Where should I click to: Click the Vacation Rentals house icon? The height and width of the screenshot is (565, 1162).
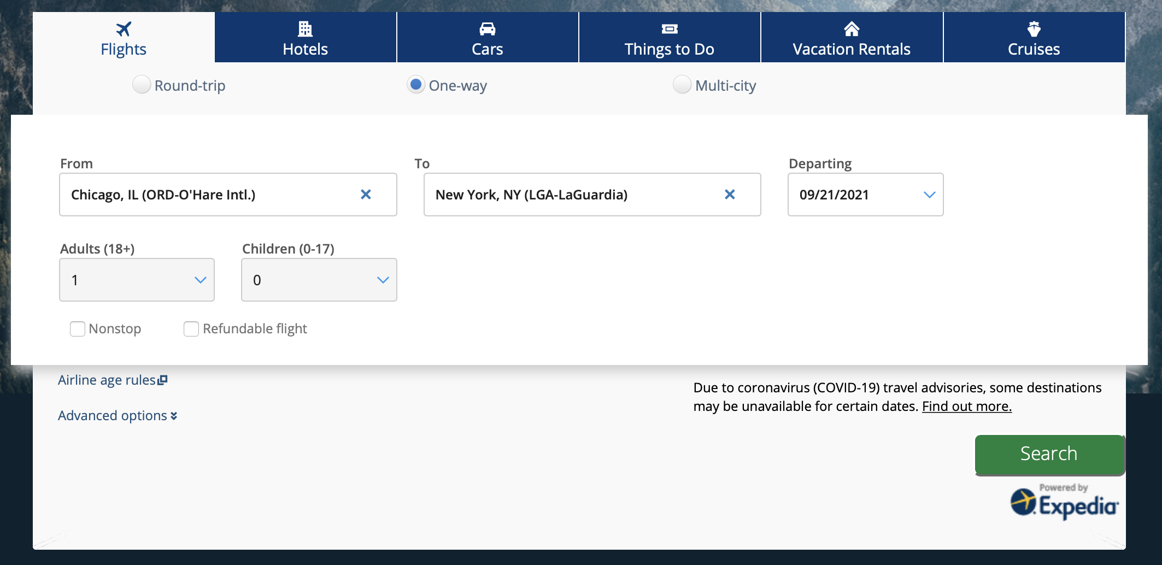851,28
